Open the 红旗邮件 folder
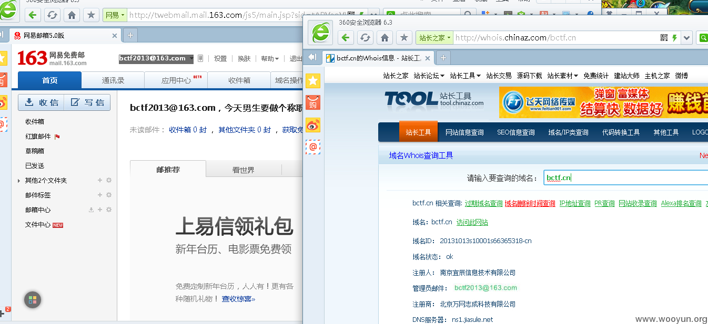Screen dimensions: 708x324 [x=38, y=137]
